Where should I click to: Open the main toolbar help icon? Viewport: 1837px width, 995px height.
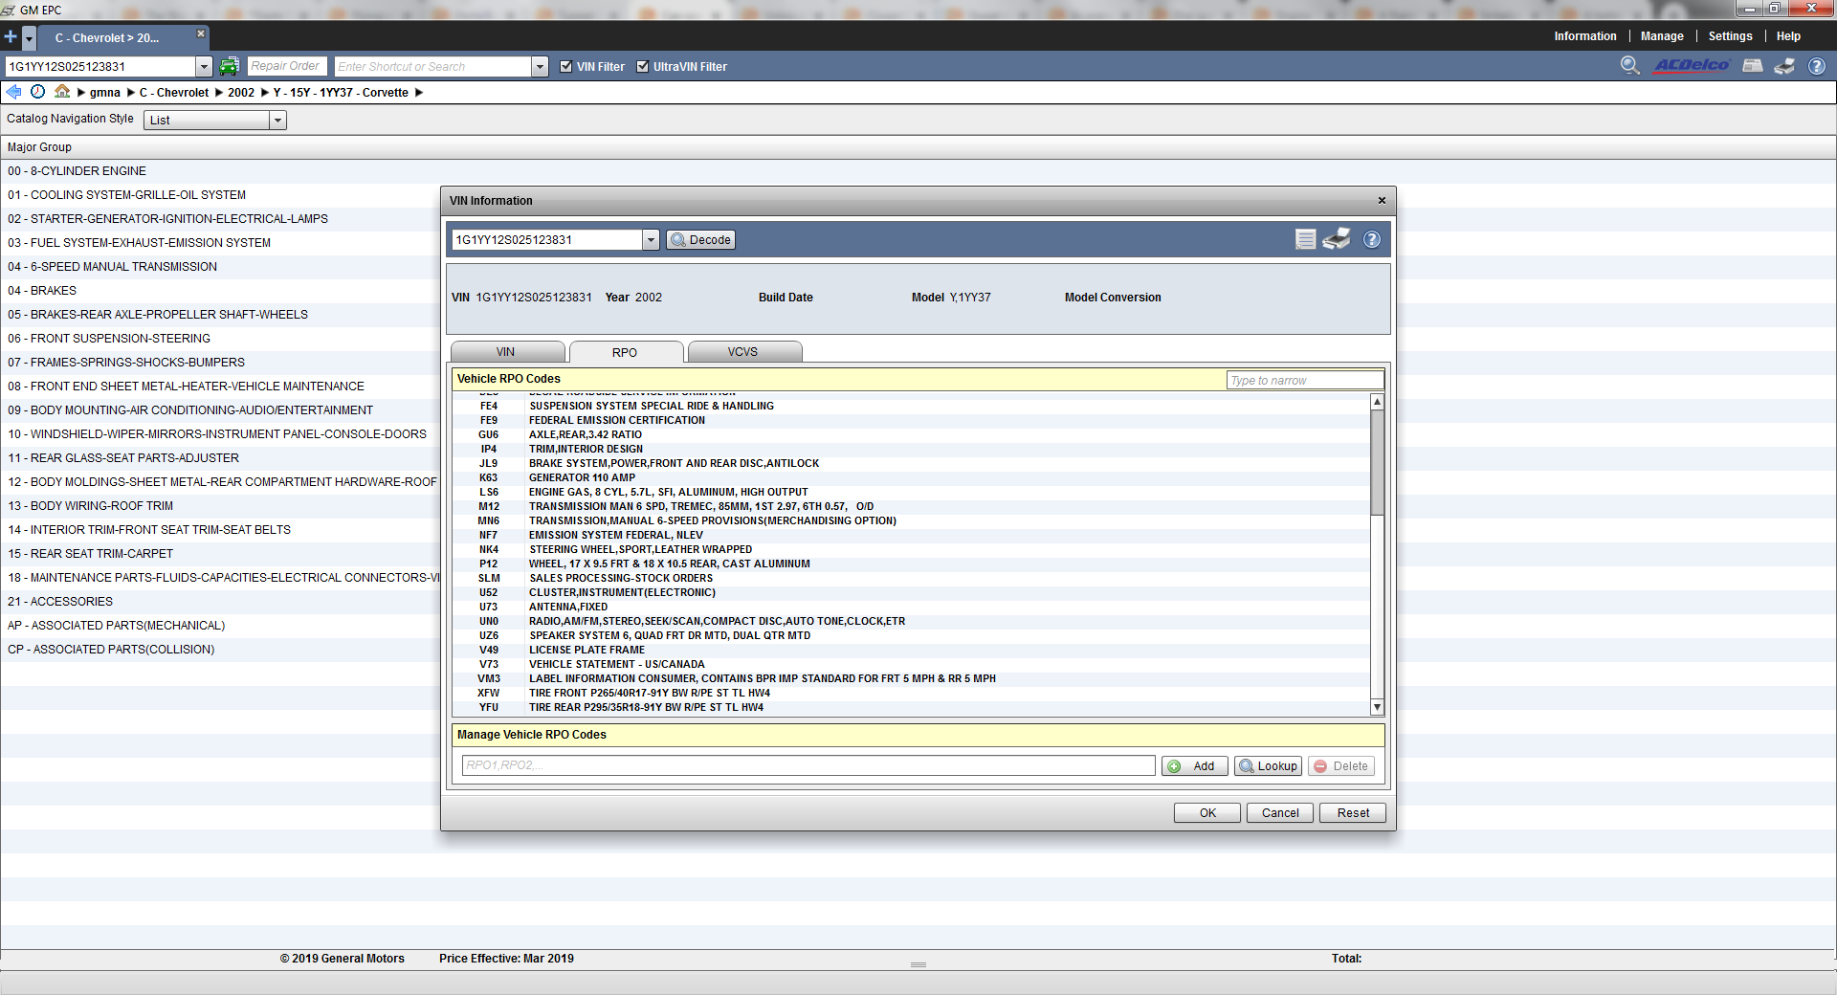1817,66
